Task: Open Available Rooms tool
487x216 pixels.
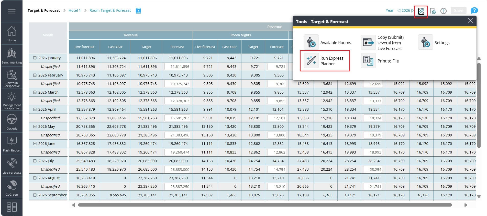Action: pos(327,43)
